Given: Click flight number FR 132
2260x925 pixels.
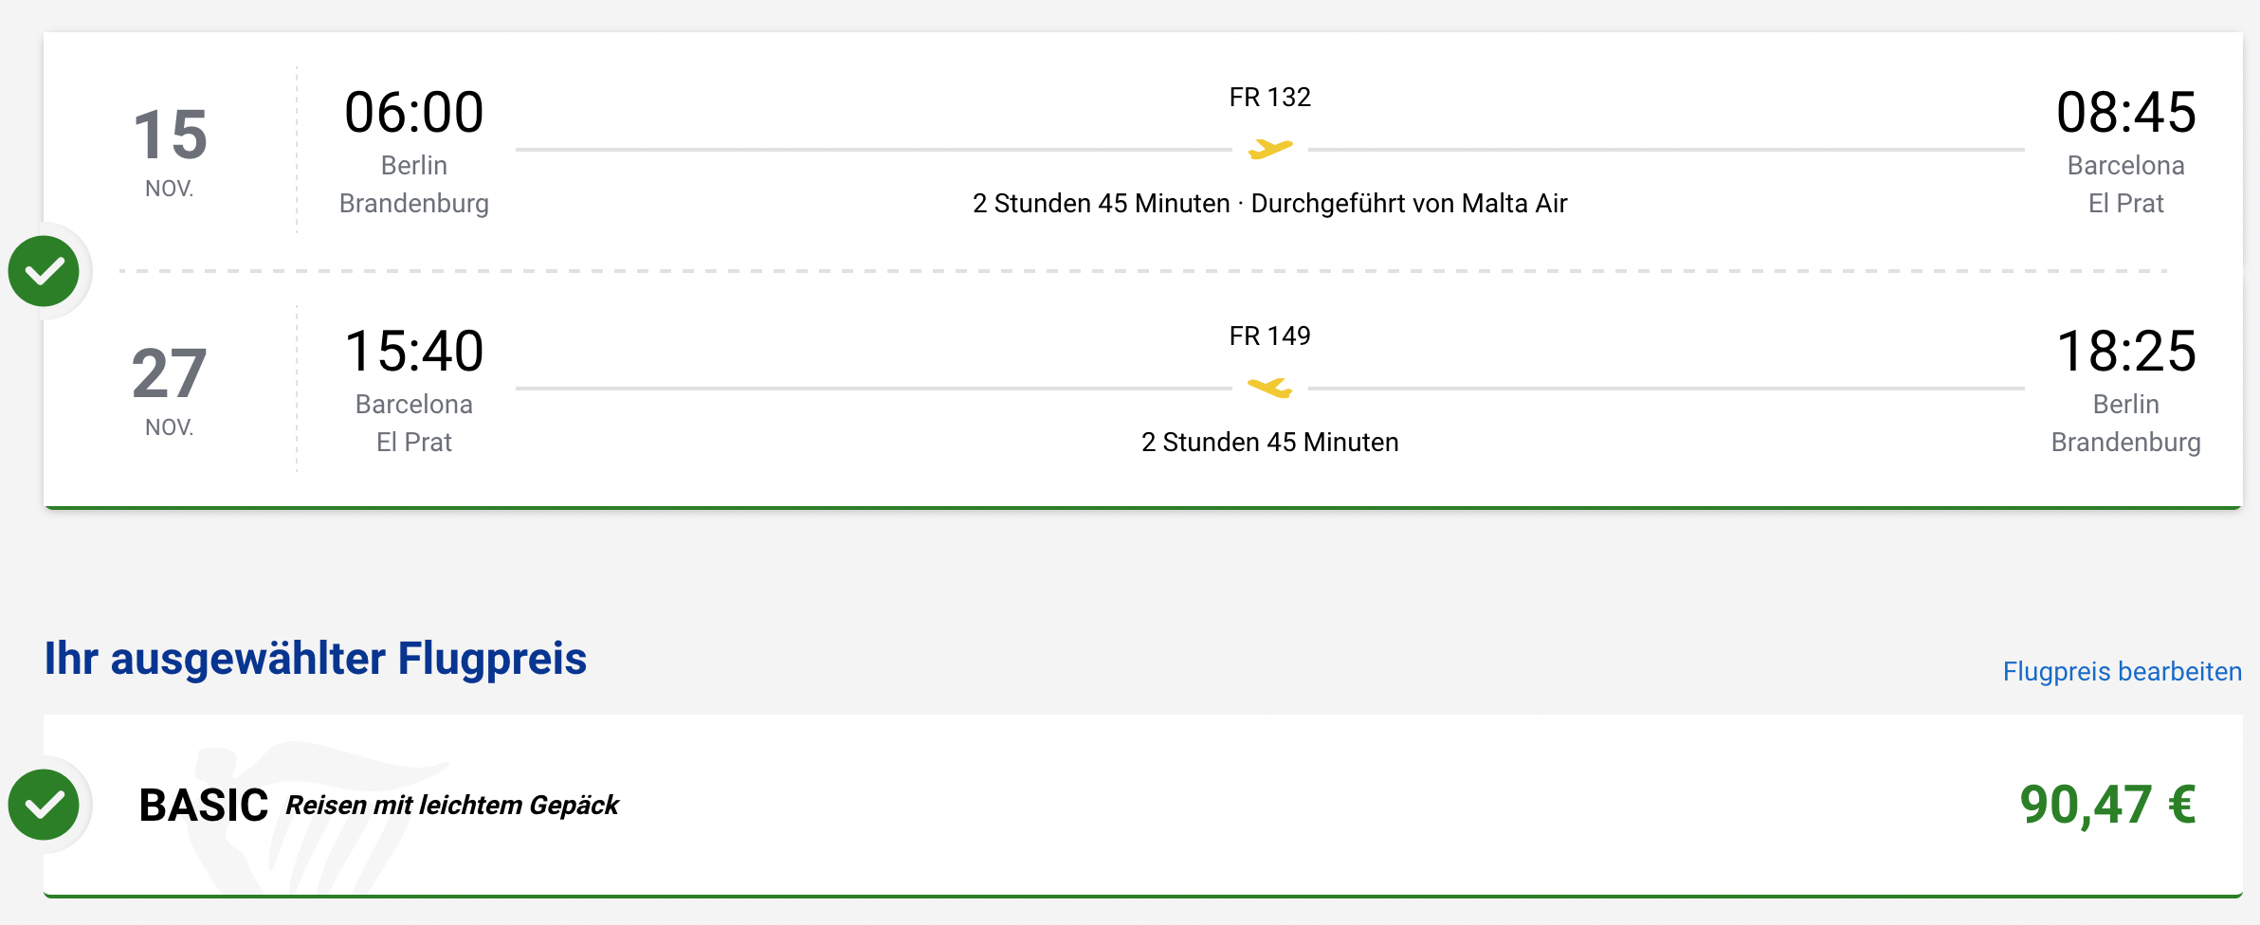Looking at the screenshot, I should [1269, 97].
